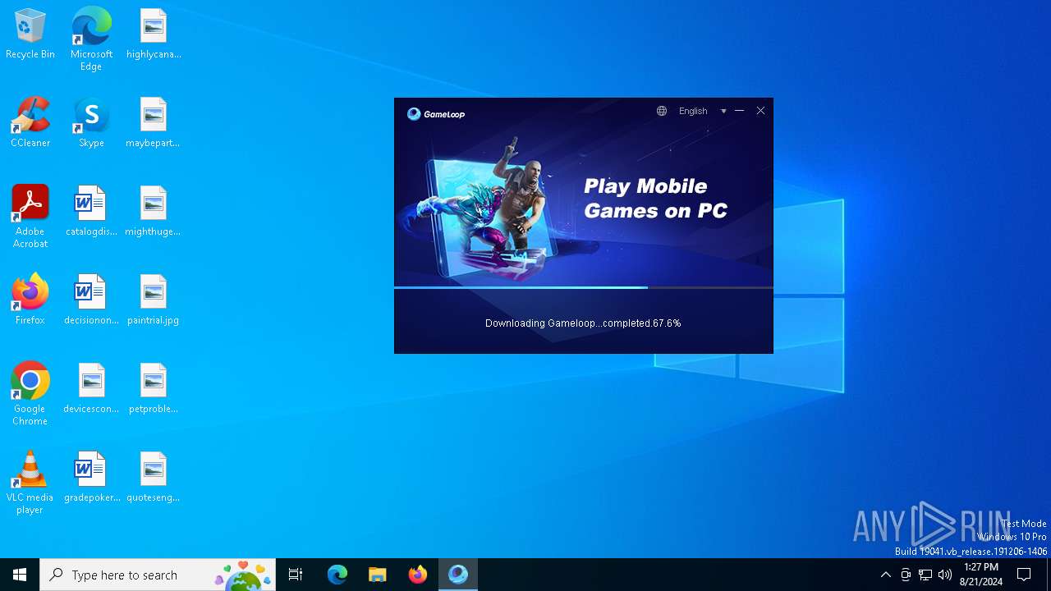
Task: Select the Firefox desktop shortcut
Action: coord(30,300)
